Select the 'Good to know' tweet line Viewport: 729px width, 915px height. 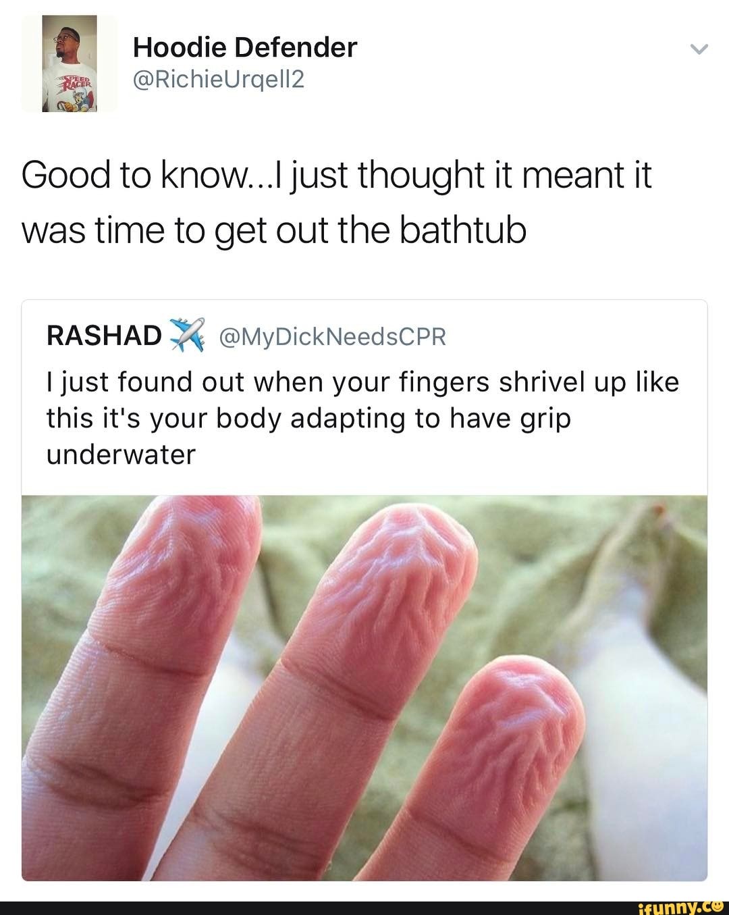pyautogui.click(x=337, y=175)
